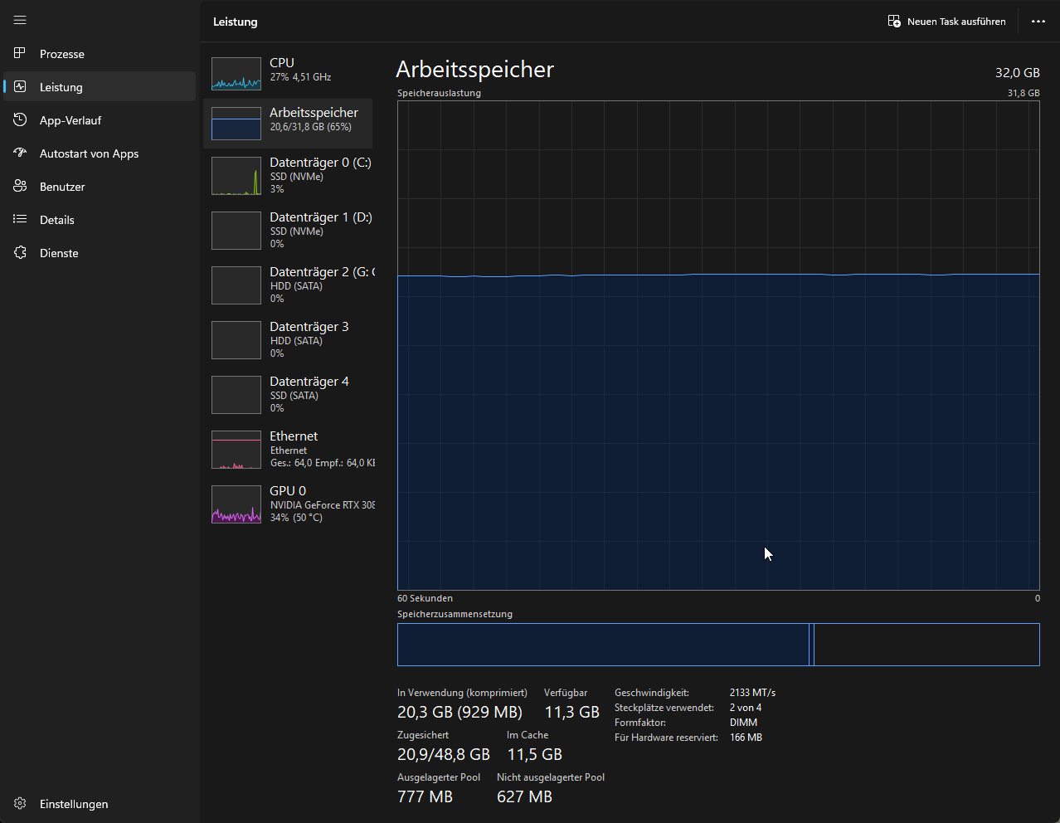The image size is (1060, 823).
Task: Open the Prozesse page
Action: tap(100, 54)
